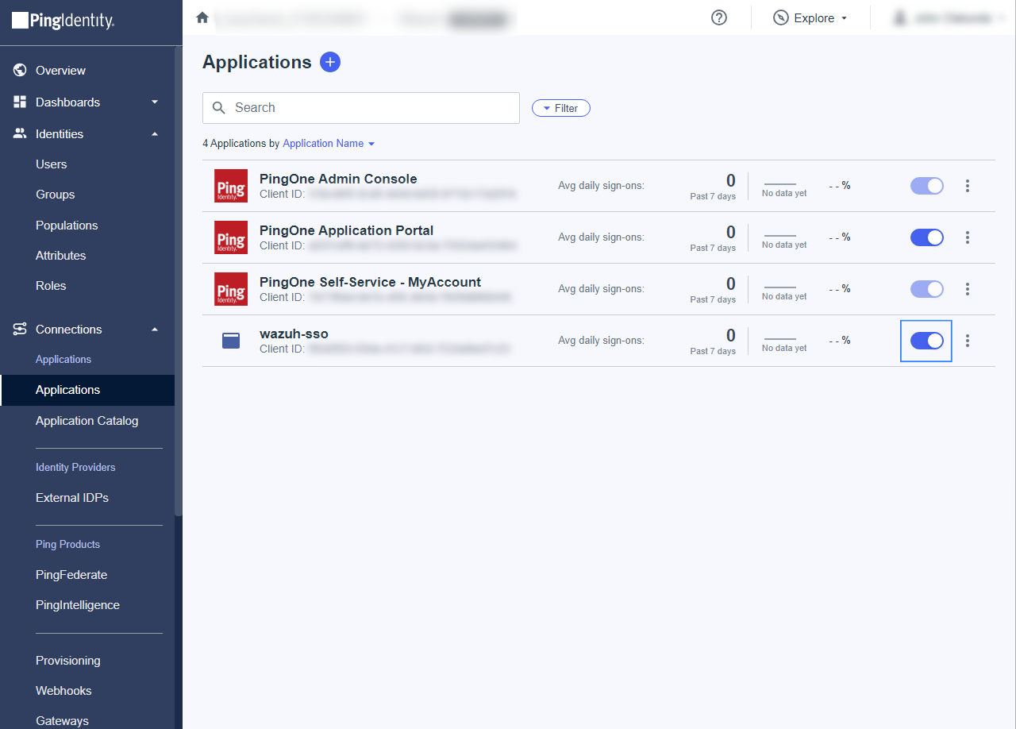
Task: Open three-dot menu for PingOne Application Portal
Action: 967,237
